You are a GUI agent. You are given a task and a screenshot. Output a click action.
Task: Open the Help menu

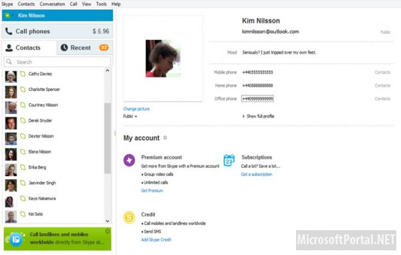pos(116,4)
